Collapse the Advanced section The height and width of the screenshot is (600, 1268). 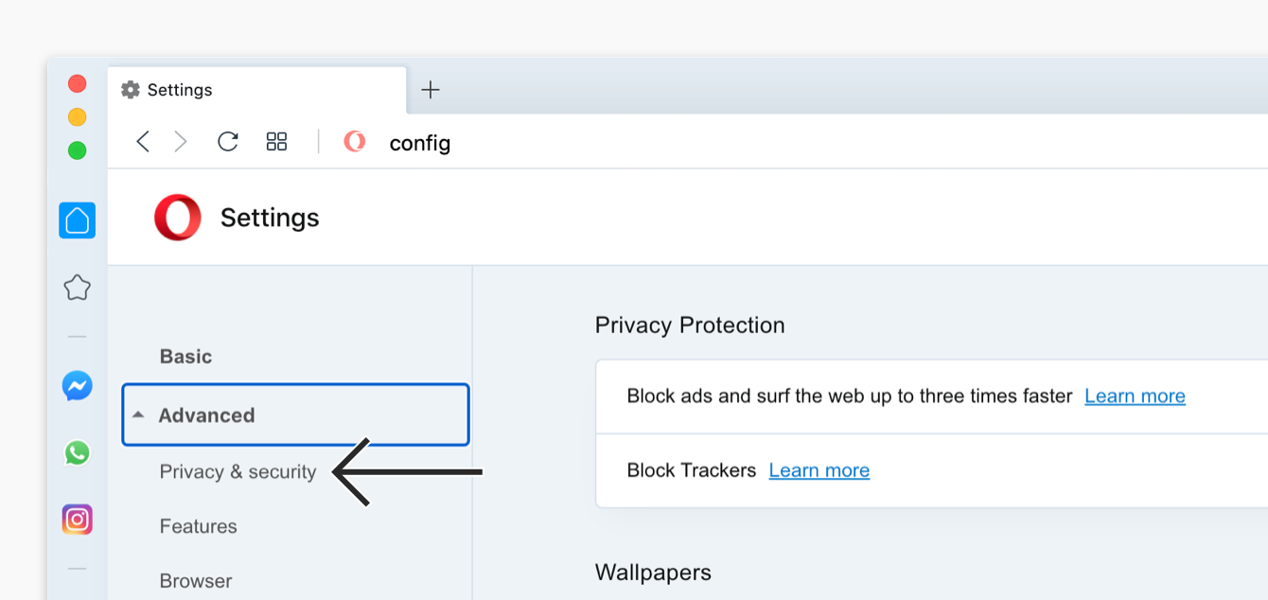(x=295, y=415)
